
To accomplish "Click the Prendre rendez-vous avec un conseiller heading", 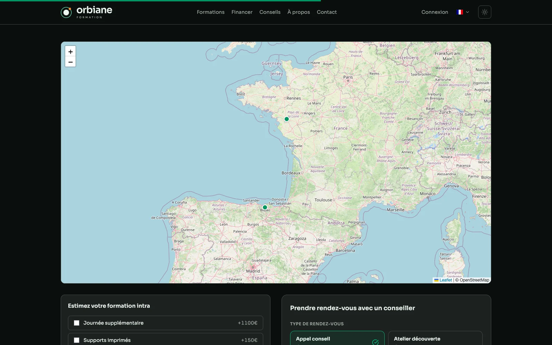I will click(x=353, y=308).
